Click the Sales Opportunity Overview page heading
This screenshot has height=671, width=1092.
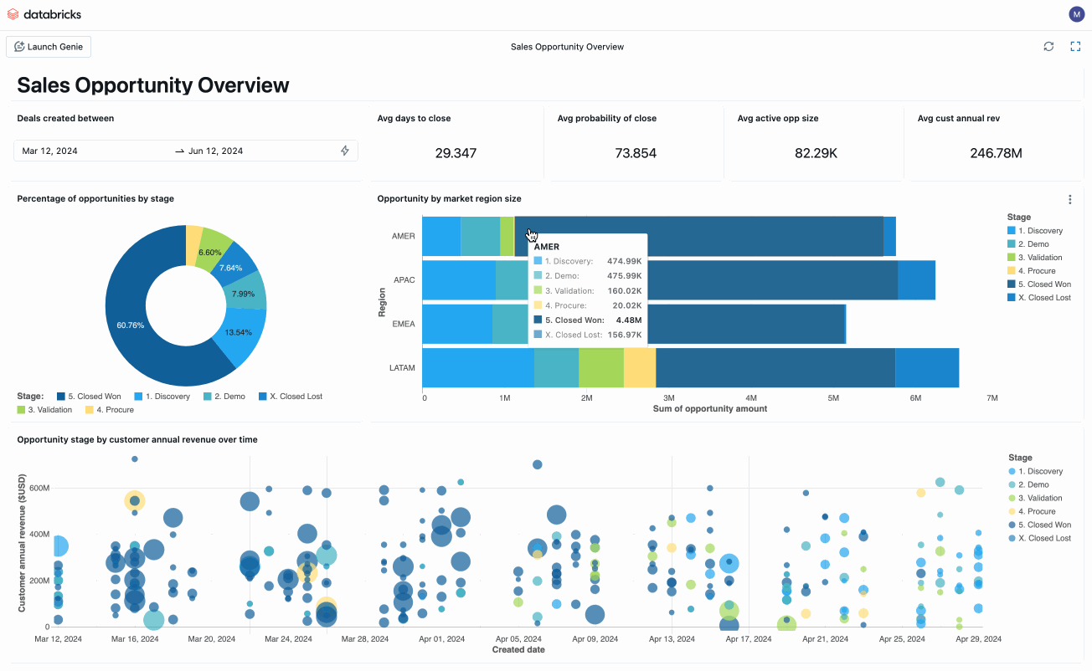[x=152, y=85]
